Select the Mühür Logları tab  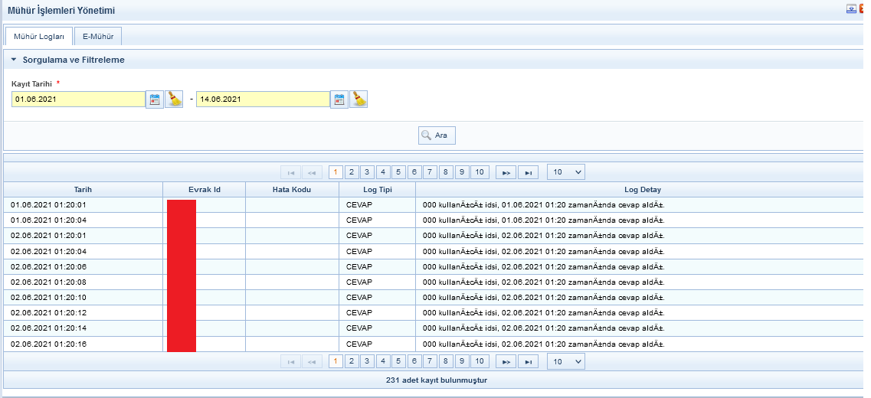39,37
